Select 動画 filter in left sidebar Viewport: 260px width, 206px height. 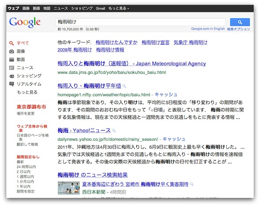(21, 60)
